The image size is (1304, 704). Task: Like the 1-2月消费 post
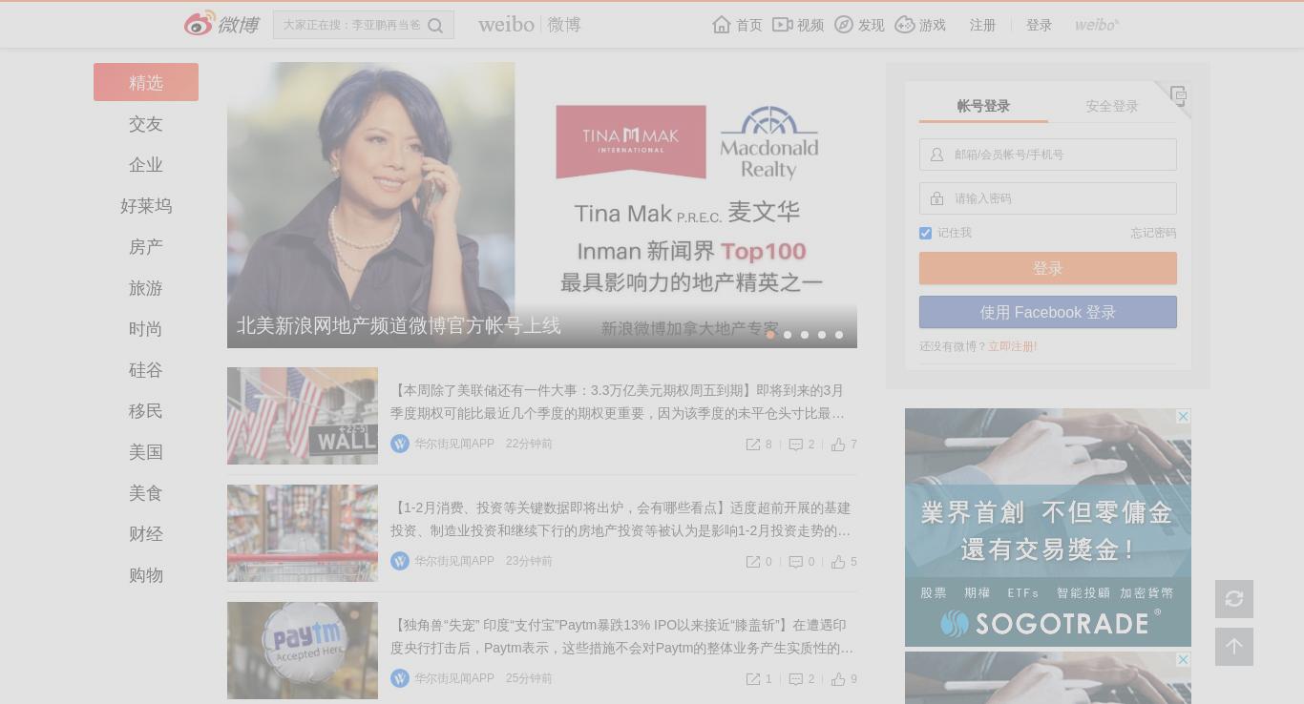[x=844, y=562]
